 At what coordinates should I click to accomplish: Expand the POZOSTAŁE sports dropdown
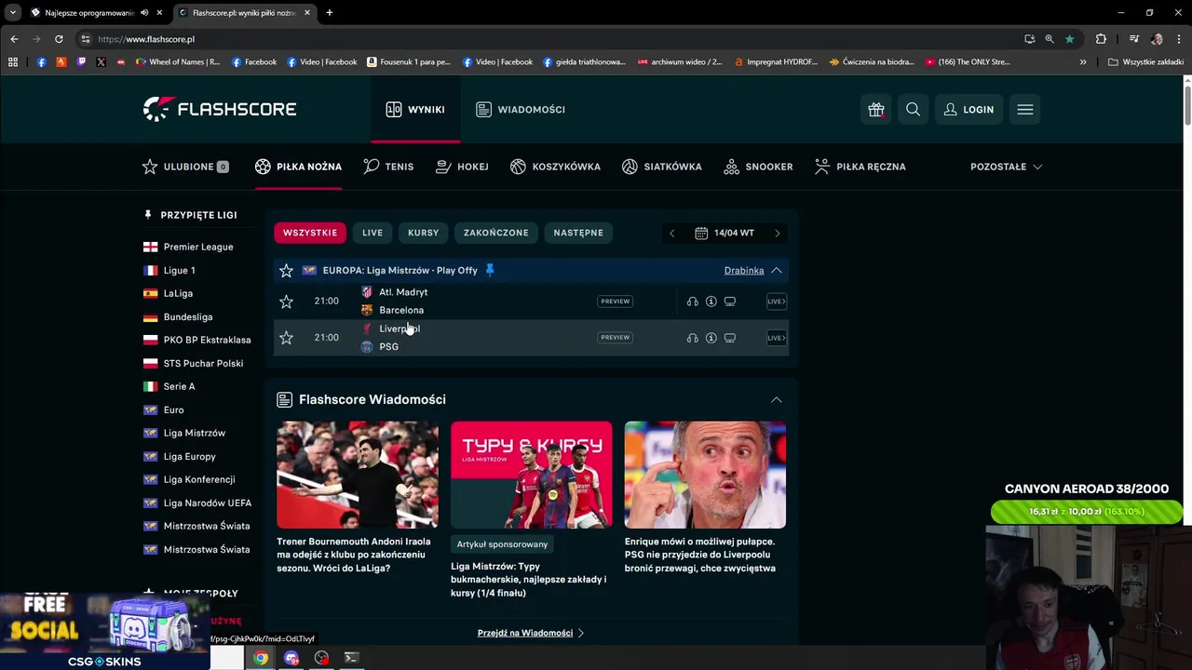pos(1006,167)
